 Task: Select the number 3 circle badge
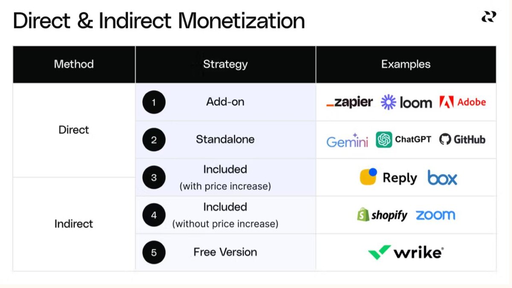click(154, 177)
